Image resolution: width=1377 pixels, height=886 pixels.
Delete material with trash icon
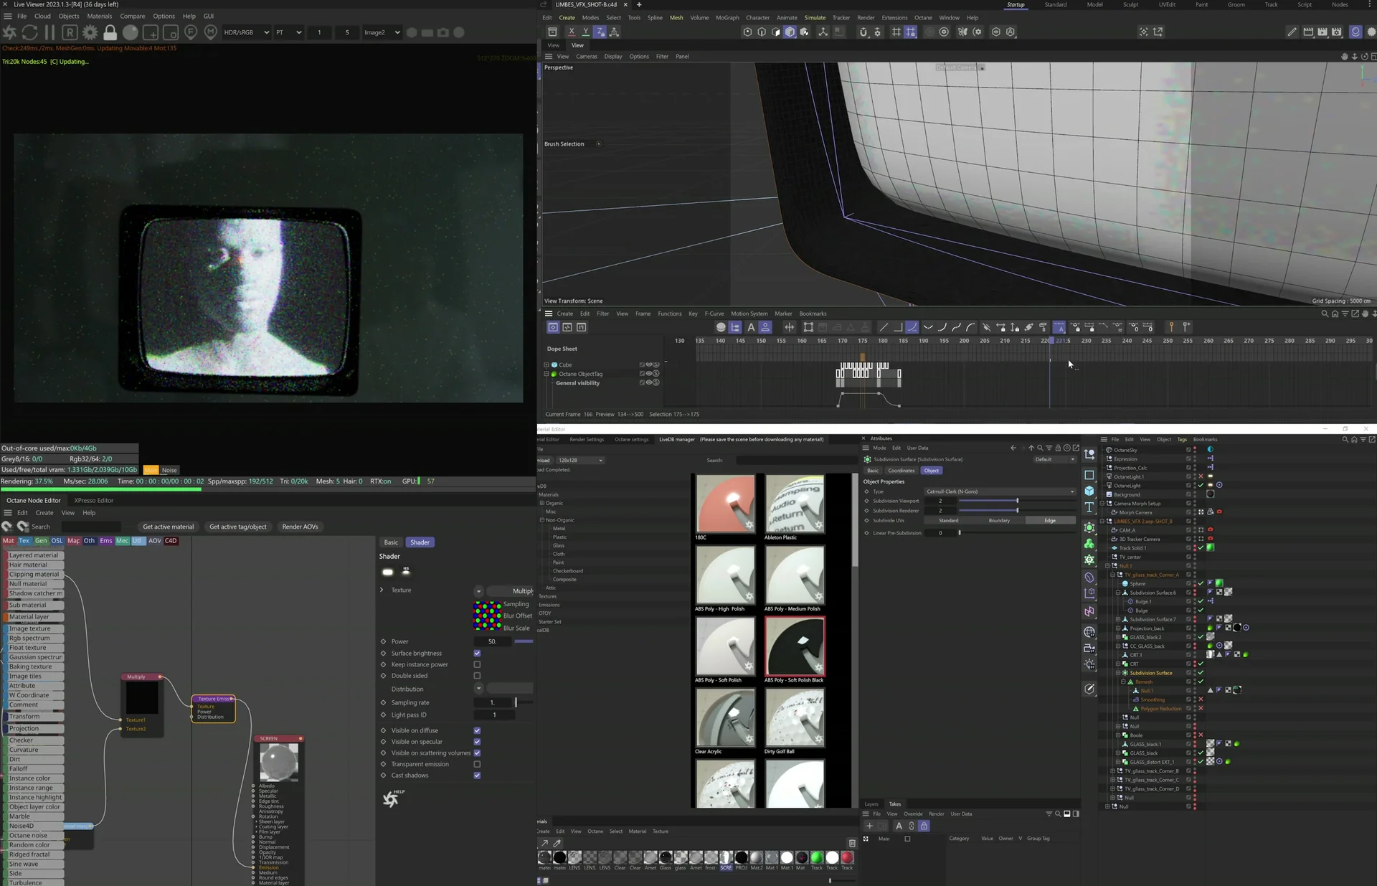click(852, 843)
